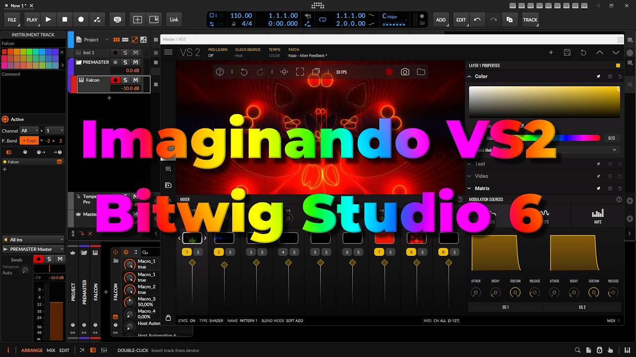This screenshot has height=357, width=636.
Task: Select the red layer 7 thumbnail
Action: [384, 238]
